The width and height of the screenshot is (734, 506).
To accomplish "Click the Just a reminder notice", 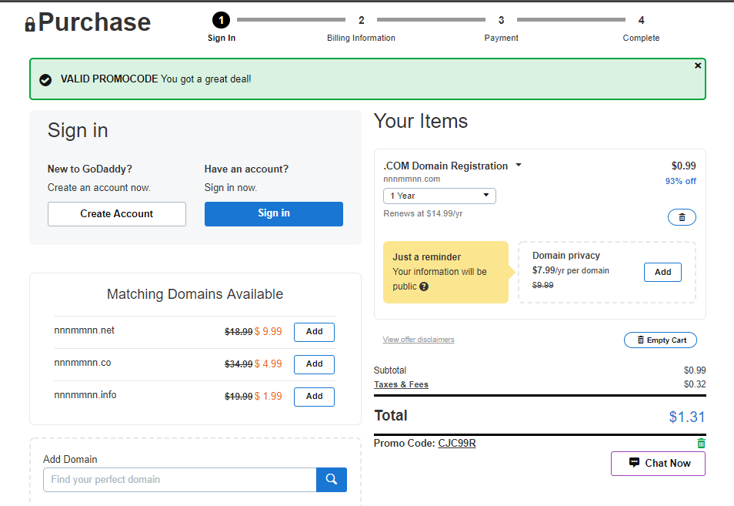I will 445,272.
